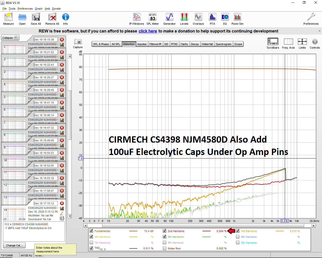This screenshot has height=258, width=322.
Task: Enable the 6th Harmonic checkbox
Action: [238, 237]
